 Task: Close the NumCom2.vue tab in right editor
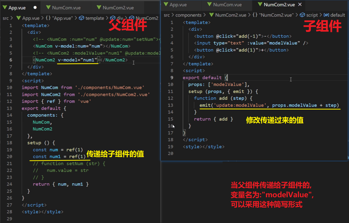coord(300,5)
